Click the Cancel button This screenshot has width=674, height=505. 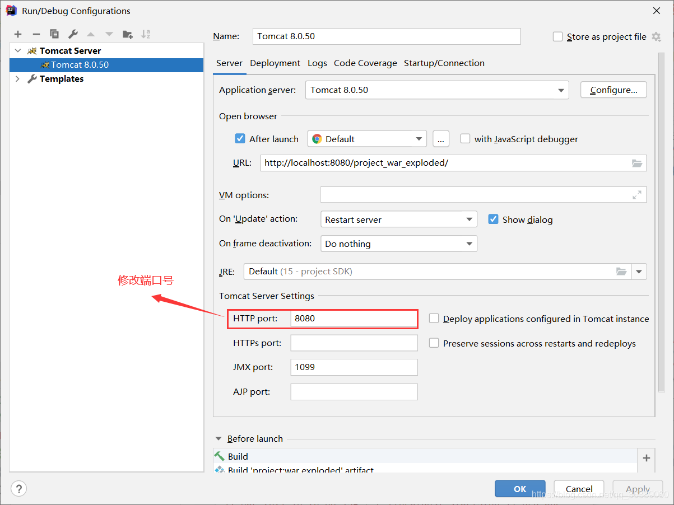[579, 489]
